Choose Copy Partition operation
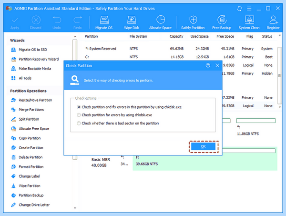 (26, 138)
